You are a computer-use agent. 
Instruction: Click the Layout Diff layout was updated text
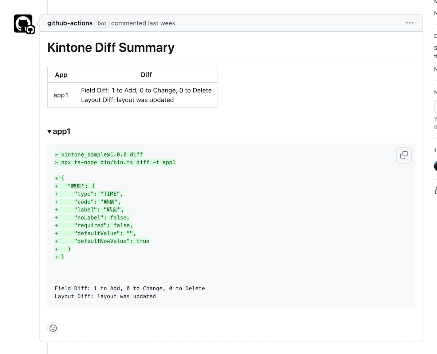[105, 296]
